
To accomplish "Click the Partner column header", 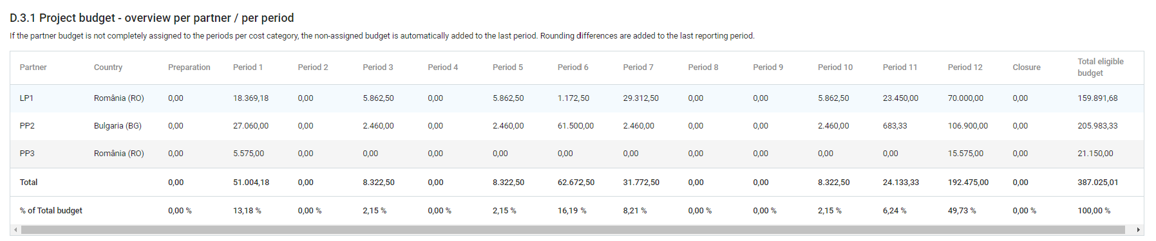I will 33,67.
